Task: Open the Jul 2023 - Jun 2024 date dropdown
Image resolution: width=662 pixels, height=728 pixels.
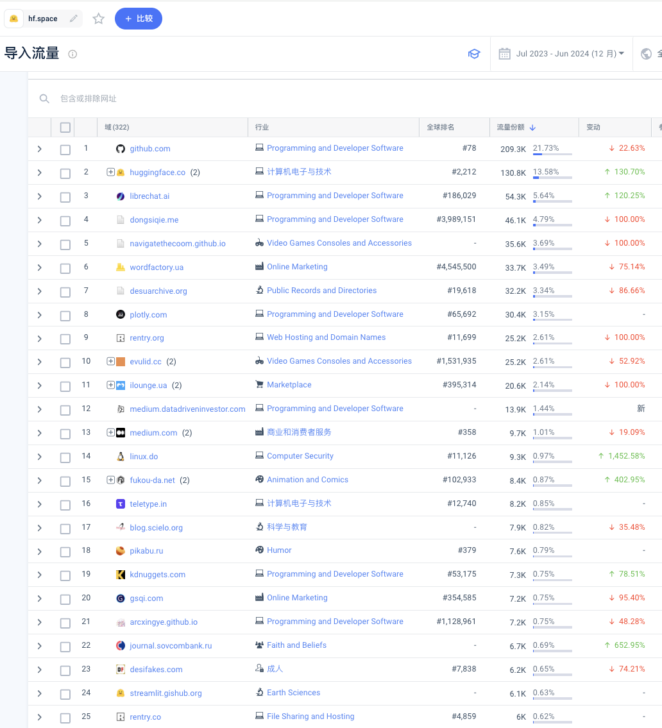Action: click(x=570, y=54)
